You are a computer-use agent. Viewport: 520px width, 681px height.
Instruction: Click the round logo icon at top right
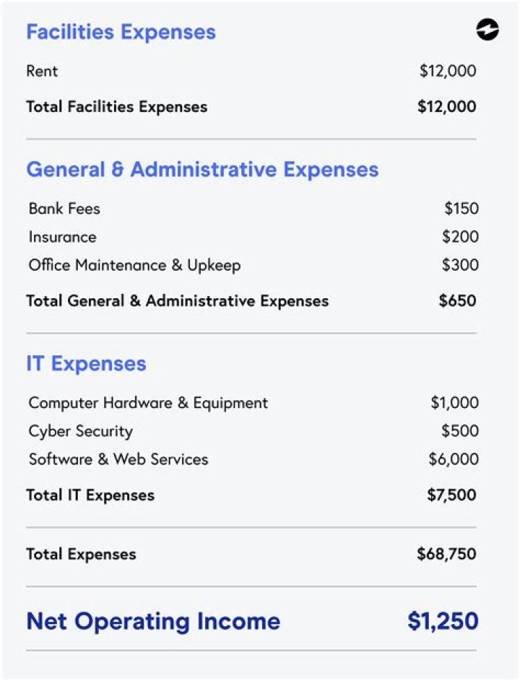tap(487, 30)
